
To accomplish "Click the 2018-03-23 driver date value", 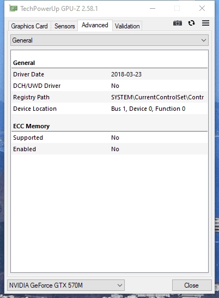I will (126, 74).
